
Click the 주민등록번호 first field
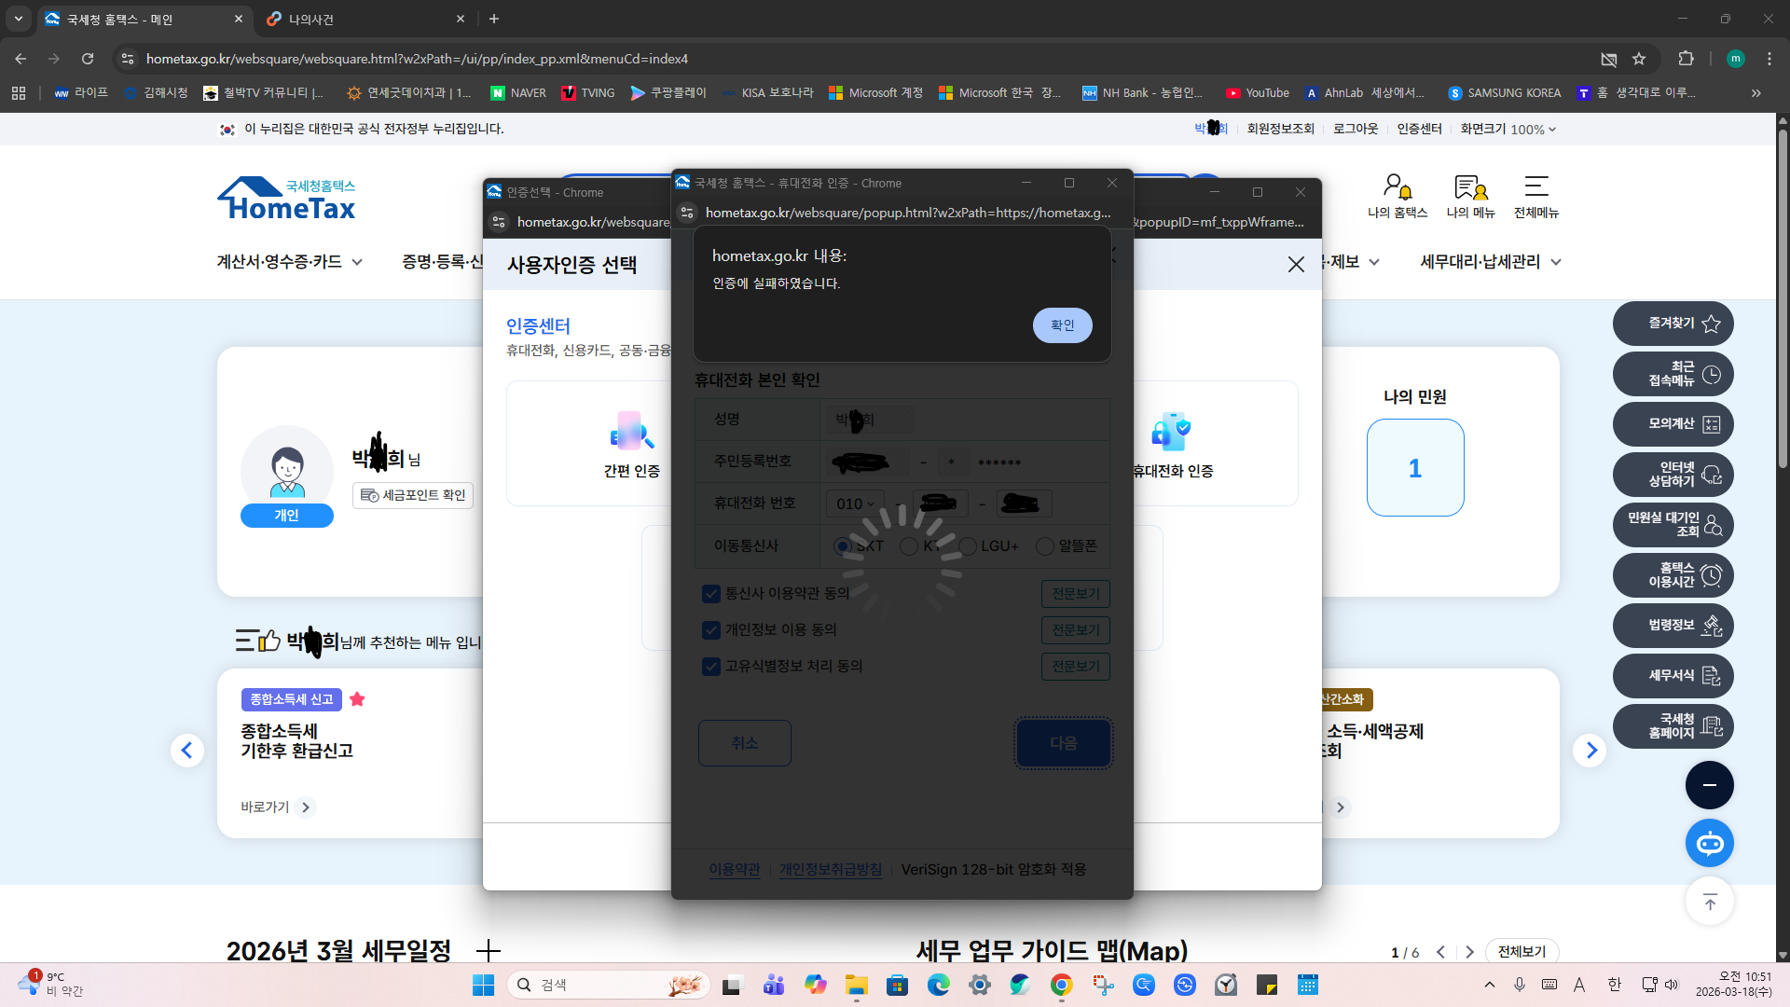click(867, 462)
